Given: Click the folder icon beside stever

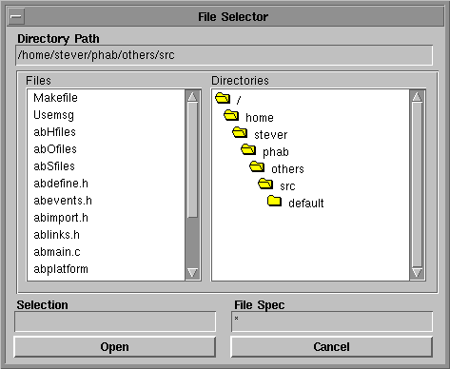Looking at the screenshot, I should pos(240,132).
